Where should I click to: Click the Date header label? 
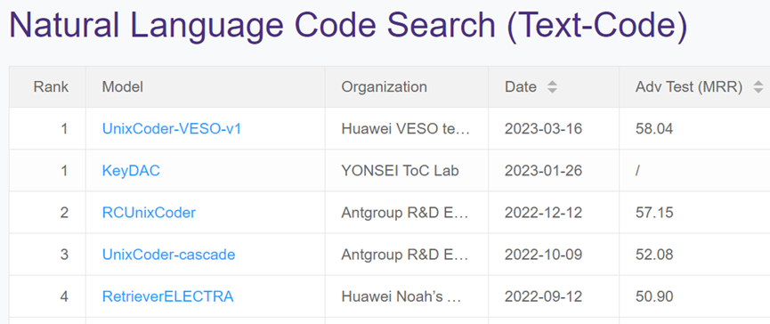(521, 87)
